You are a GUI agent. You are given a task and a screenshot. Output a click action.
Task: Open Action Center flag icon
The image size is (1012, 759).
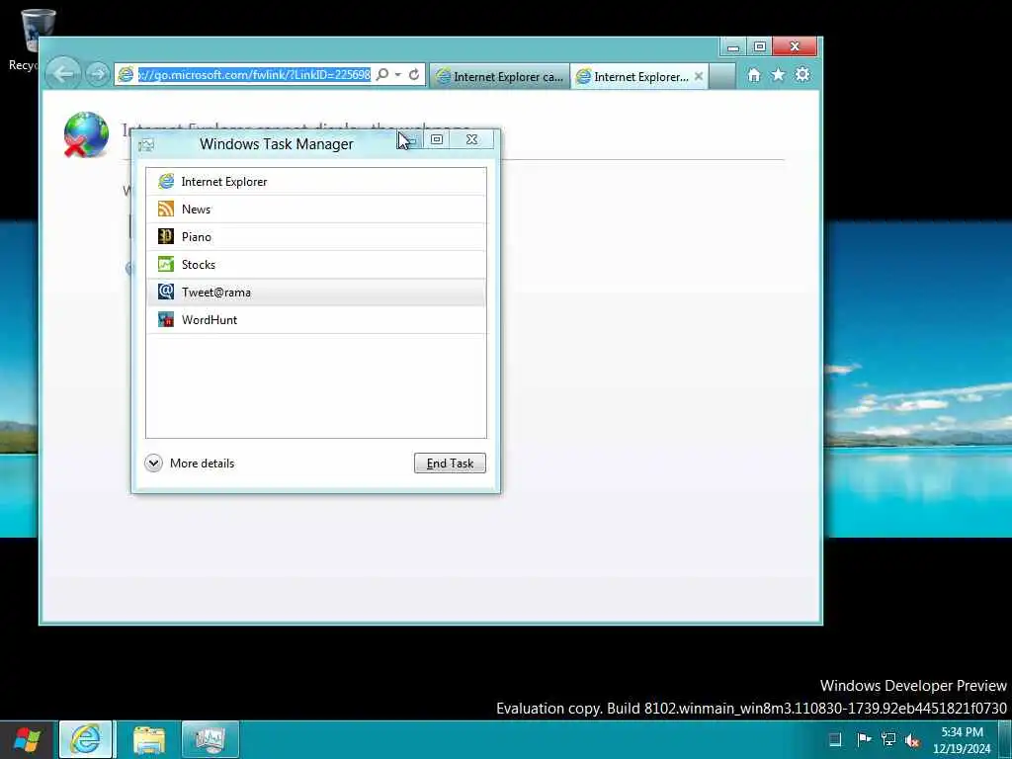pyautogui.click(x=864, y=739)
